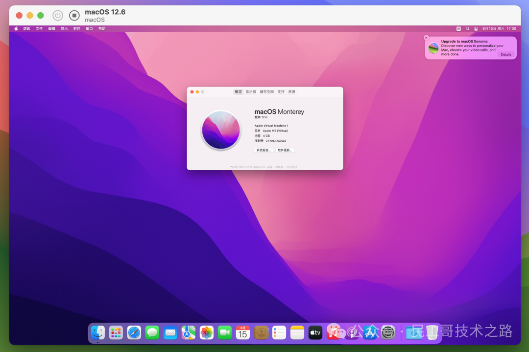Click the menu bar date and time 6月15日 周六 17:00
Screen dimensions: 529x352
[x=499, y=29]
